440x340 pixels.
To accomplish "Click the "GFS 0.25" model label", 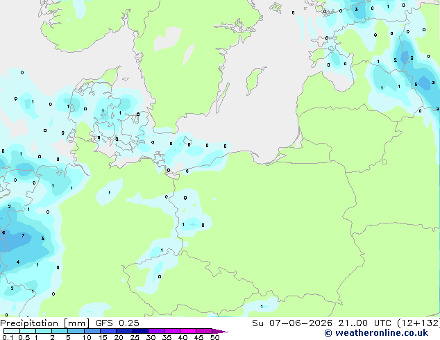I will point(117,323).
